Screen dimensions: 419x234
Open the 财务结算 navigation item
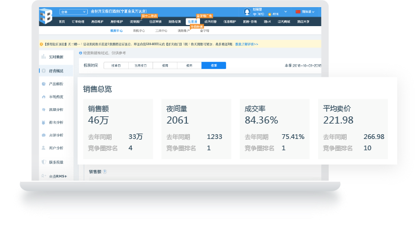click(x=174, y=21)
